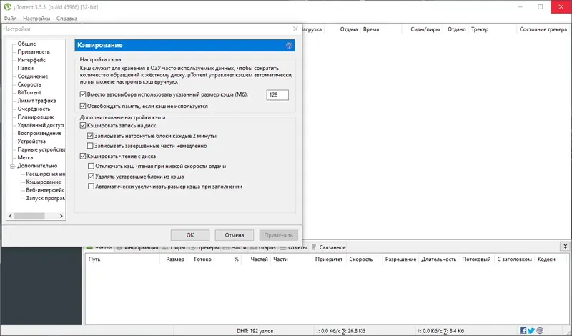The width and height of the screenshot is (572, 336).
Task: Enable 'Записывать завершённые части немедленно'
Action: click(x=90, y=146)
